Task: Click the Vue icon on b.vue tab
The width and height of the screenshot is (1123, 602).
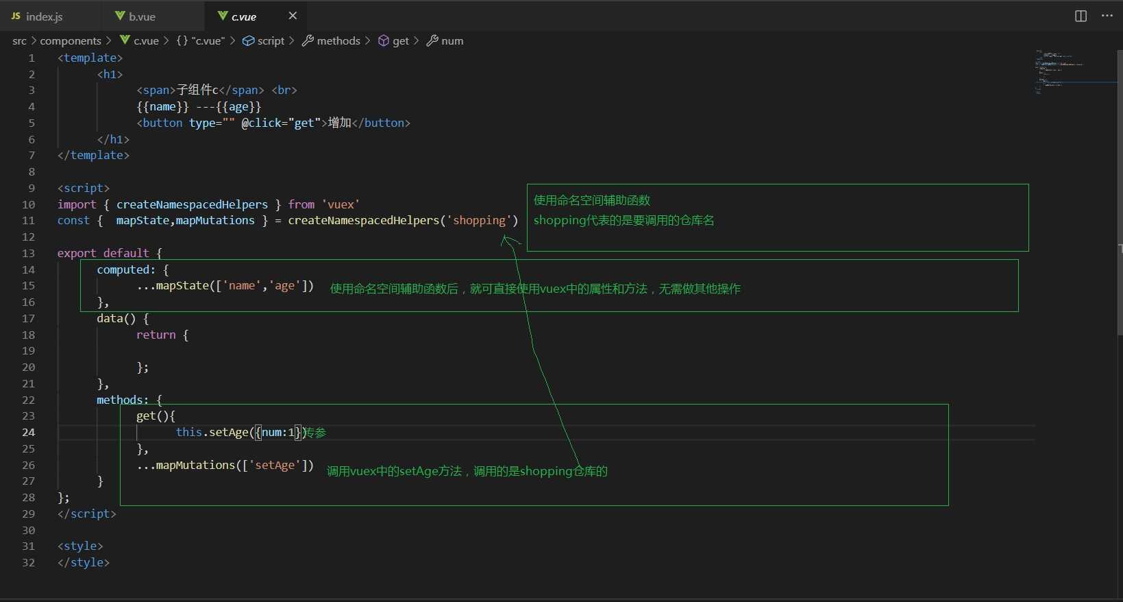Action: (120, 16)
